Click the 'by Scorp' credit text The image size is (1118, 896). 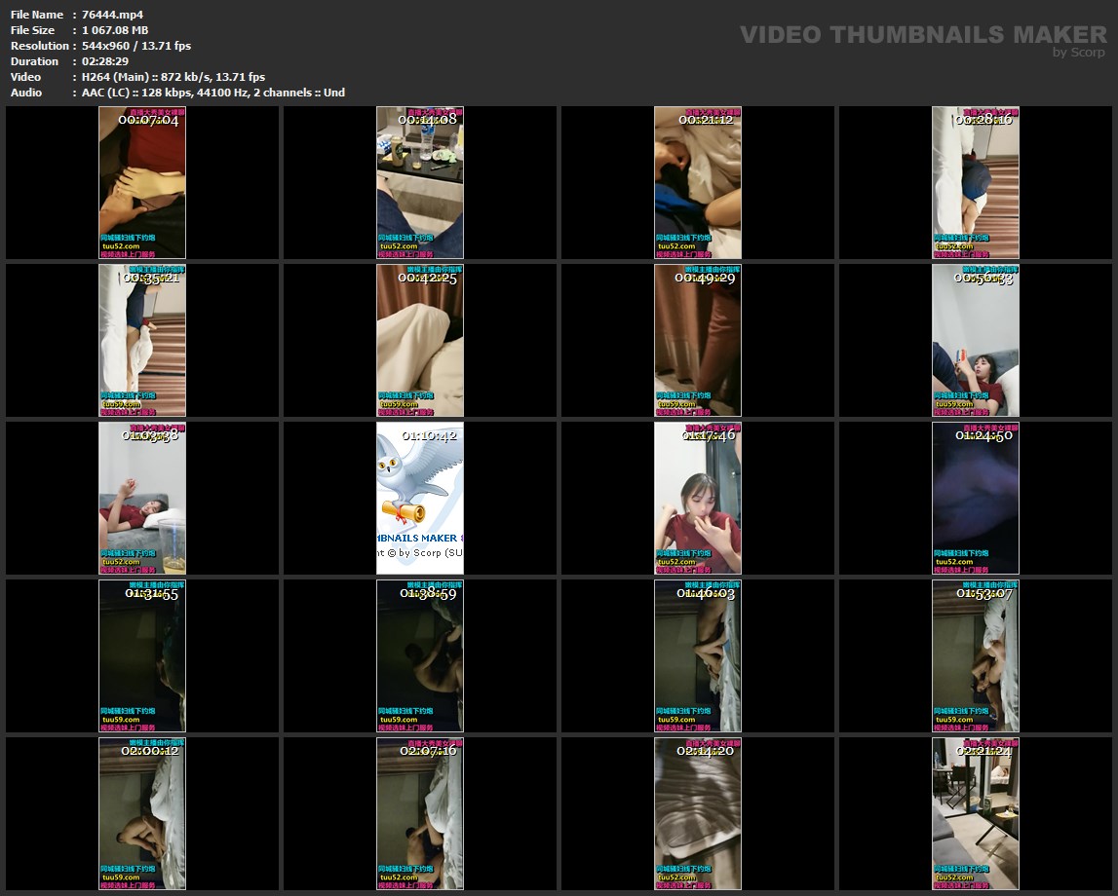[x=1078, y=53]
